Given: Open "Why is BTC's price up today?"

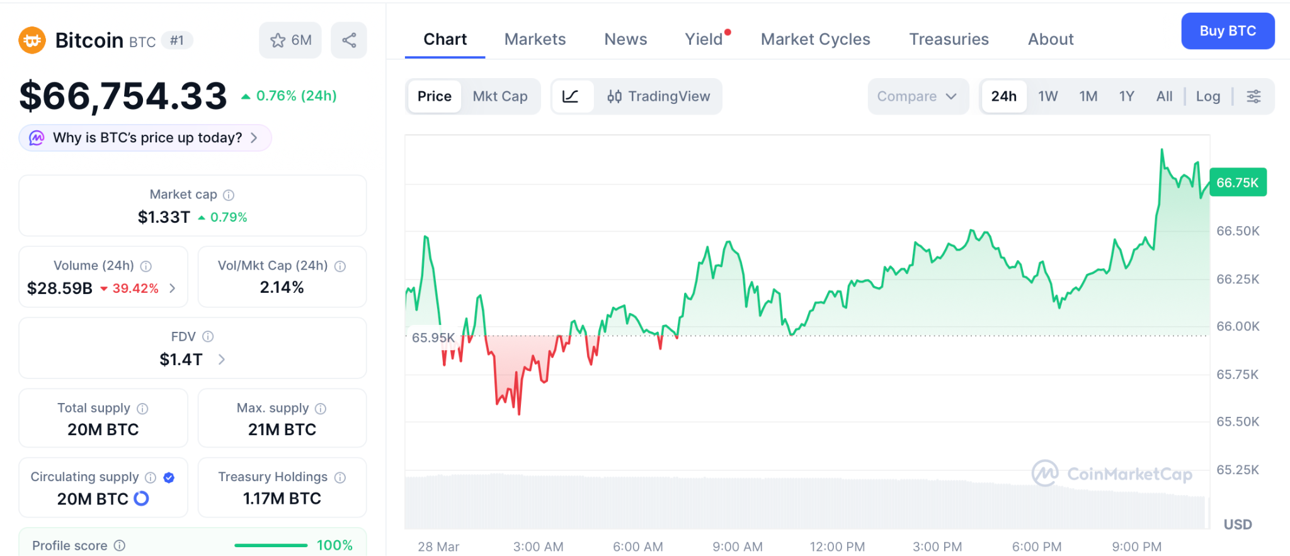Looking at the screenshot, I should (146, 138).
